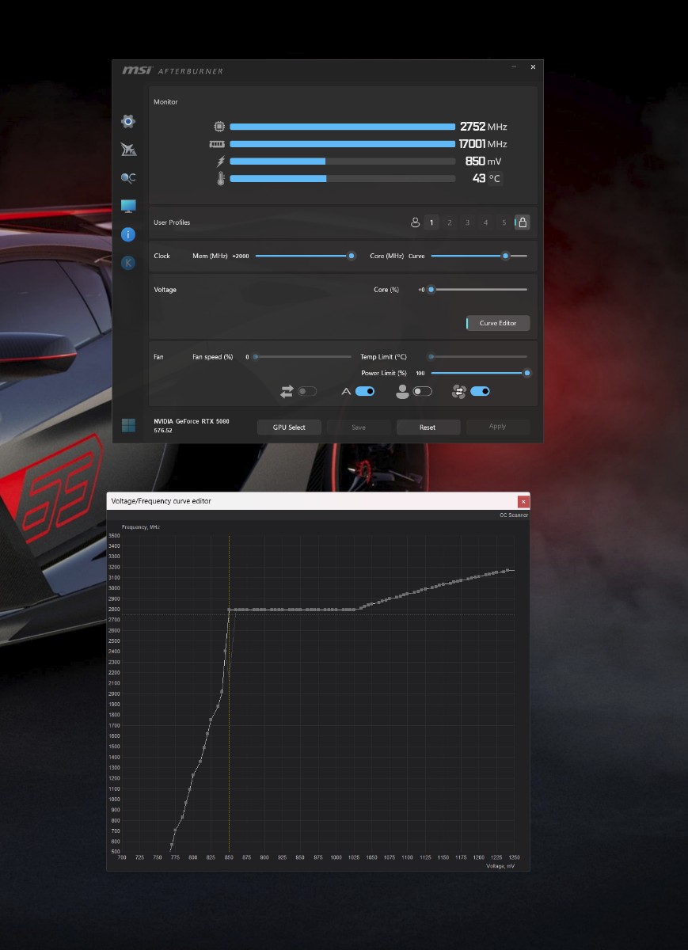Click the +2000 memory offset value
Screen dimensions: 688x950
point(240,256)
